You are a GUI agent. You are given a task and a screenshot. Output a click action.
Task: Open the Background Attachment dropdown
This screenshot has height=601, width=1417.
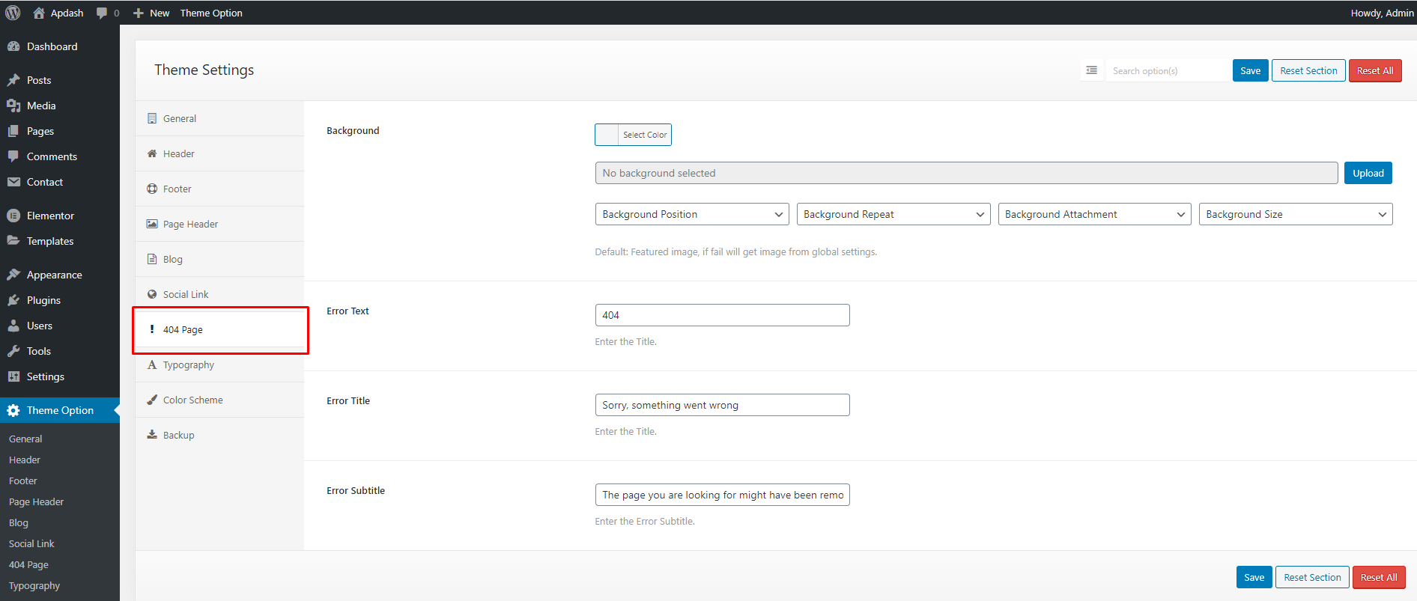[1094, 214]
